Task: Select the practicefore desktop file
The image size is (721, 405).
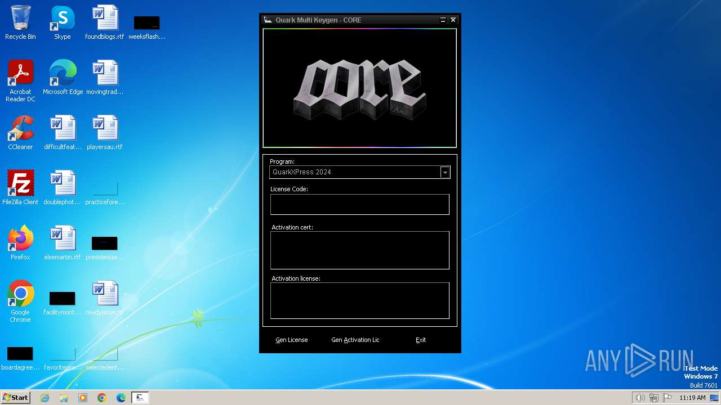Action: [x=105, y=192]
